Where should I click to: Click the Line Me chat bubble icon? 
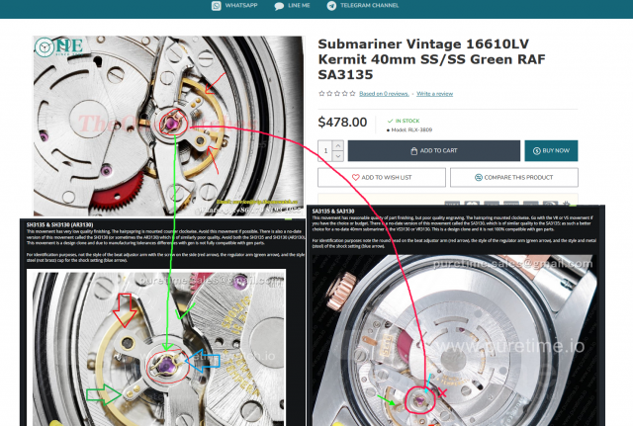[279, 6]
